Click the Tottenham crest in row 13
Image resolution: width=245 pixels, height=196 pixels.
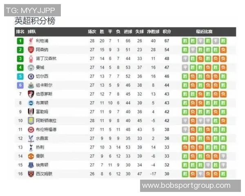[31, 147]
